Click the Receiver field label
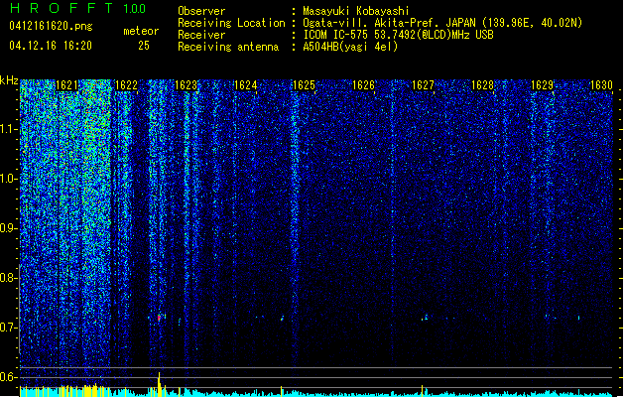This screenshot has width=624, height=397. point(201,35)
